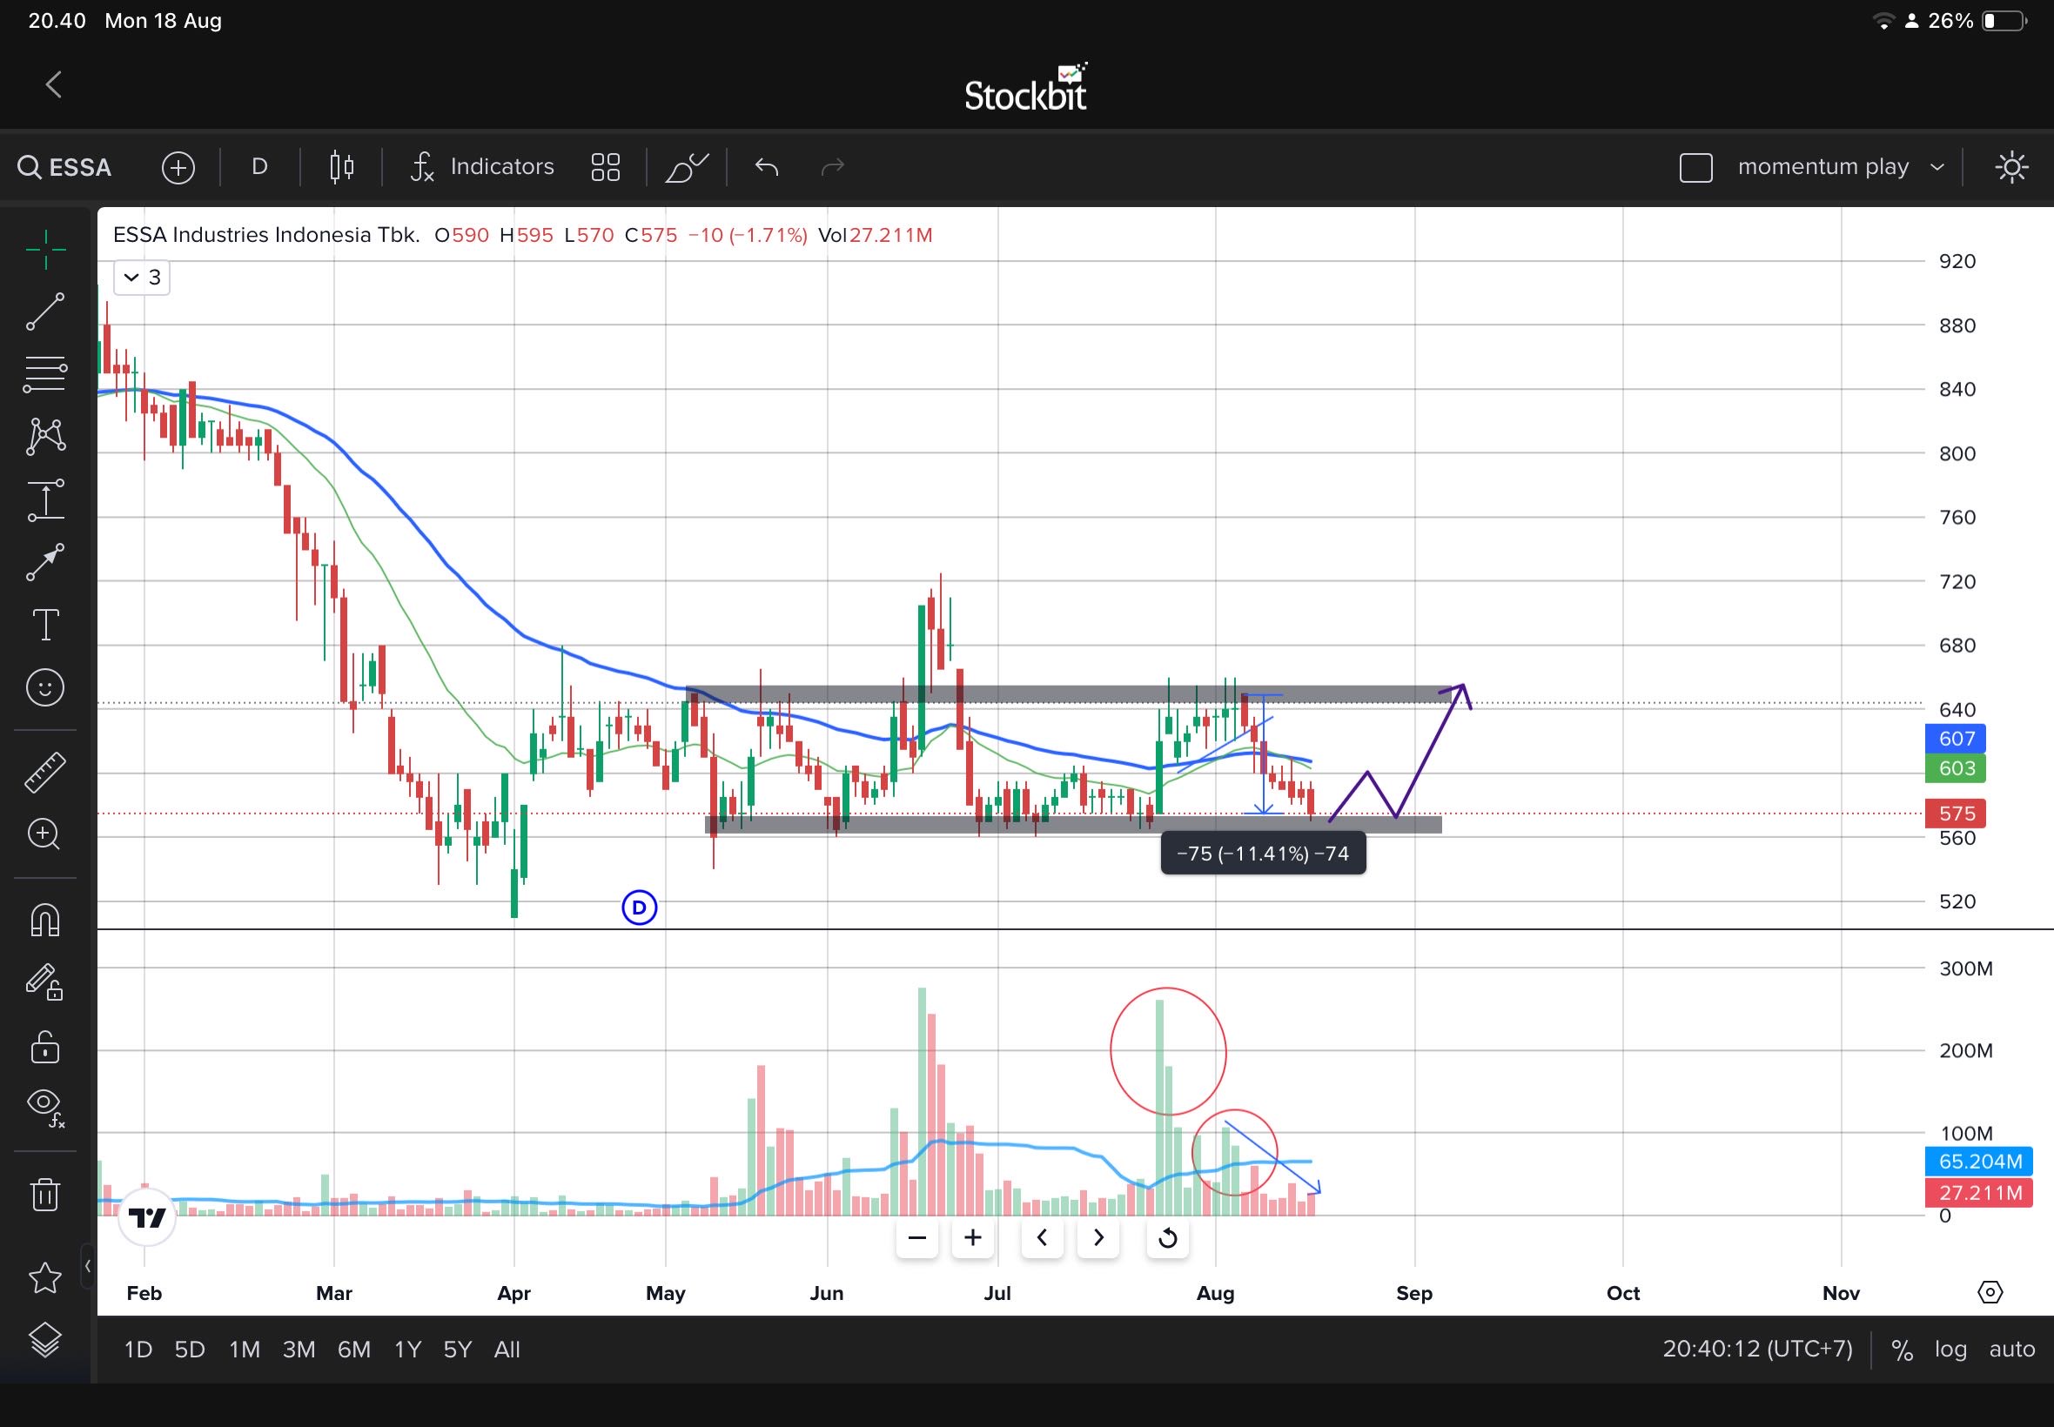Toggle magnet mode snapping
Viewport: 2054px width, 1427px height.
point(44,920)
